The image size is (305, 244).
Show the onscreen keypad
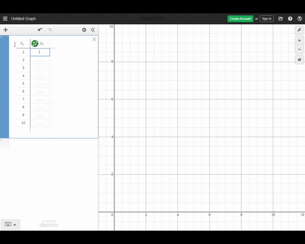click(x=8, y=224)
